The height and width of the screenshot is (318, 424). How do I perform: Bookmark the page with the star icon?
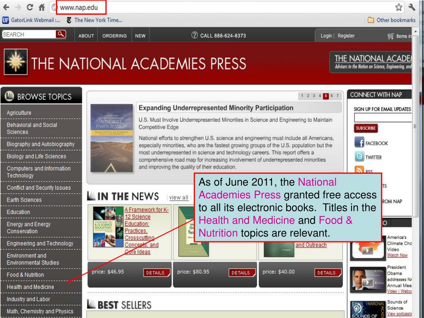399,7
